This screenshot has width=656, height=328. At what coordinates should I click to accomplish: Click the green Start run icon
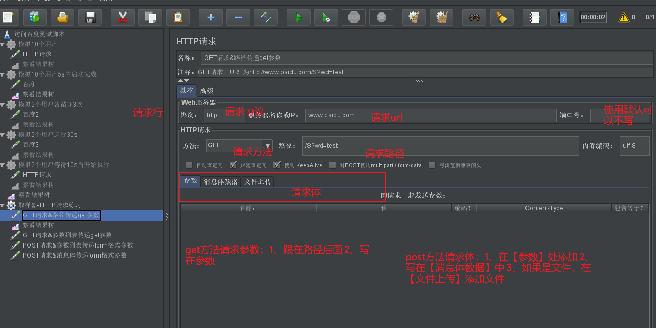click(298, 17)
